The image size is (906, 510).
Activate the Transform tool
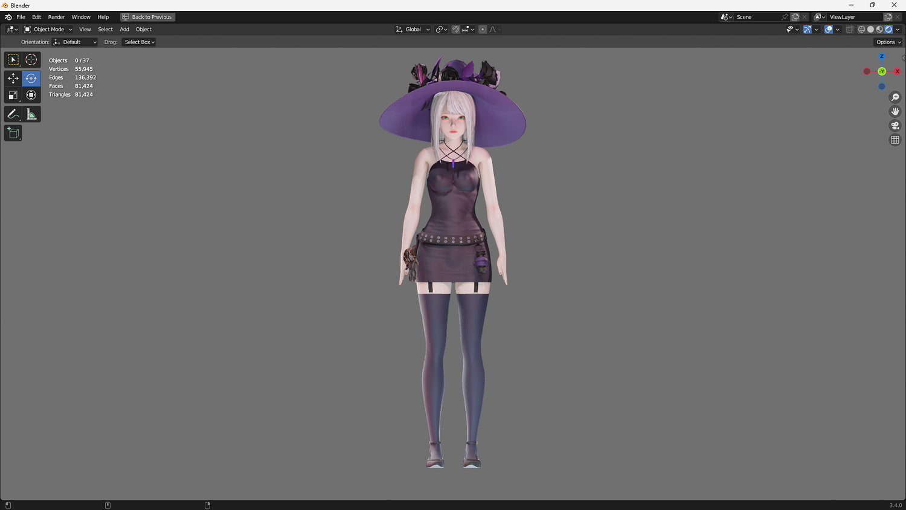31,95
